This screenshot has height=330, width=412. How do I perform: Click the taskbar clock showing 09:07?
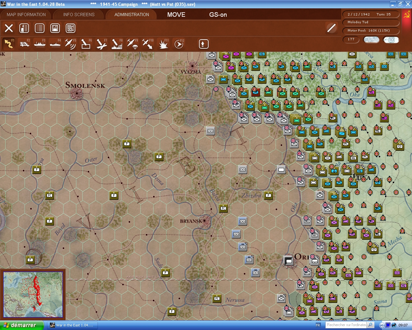click(403, 325)
